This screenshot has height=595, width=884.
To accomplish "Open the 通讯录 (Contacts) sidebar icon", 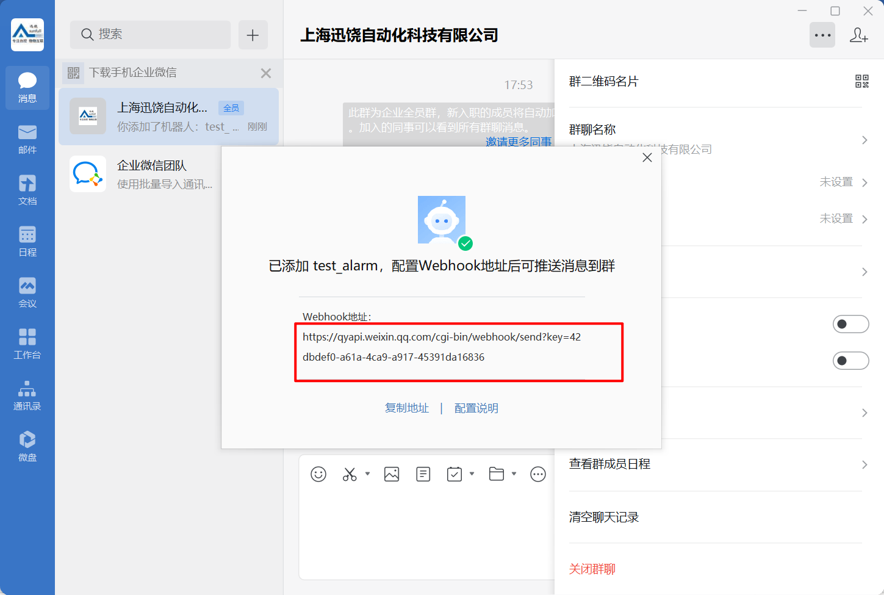I will pos(27,395).
